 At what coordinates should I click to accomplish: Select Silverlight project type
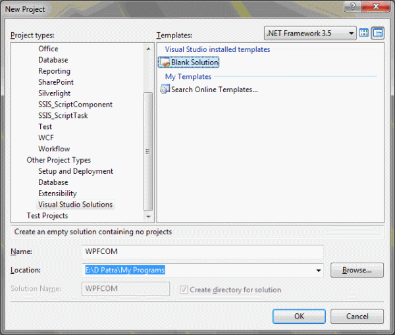tap(54, 93)
